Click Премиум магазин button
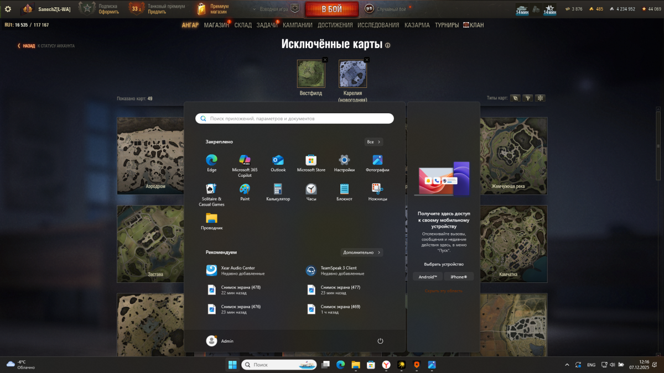 [x=212, y=9]
